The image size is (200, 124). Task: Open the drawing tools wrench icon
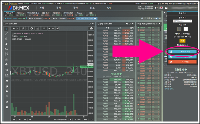click(x=7, y=102)
